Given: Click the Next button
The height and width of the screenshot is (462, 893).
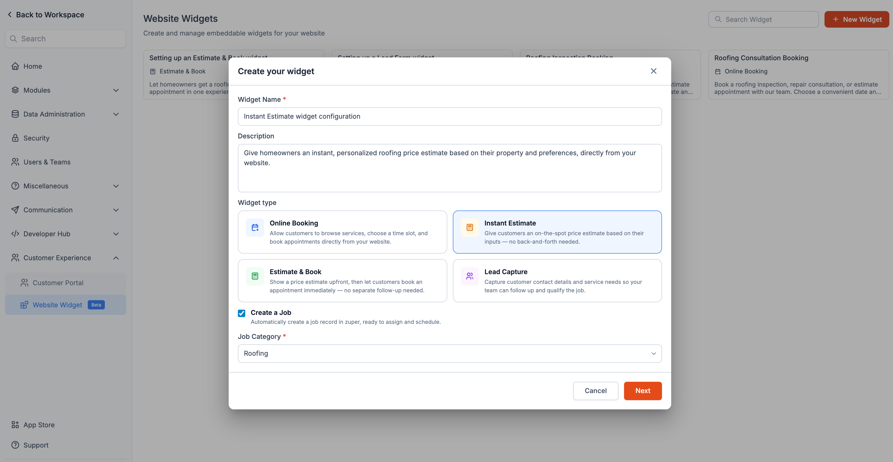Looking at the screenshot, I should tap(643, 391).
